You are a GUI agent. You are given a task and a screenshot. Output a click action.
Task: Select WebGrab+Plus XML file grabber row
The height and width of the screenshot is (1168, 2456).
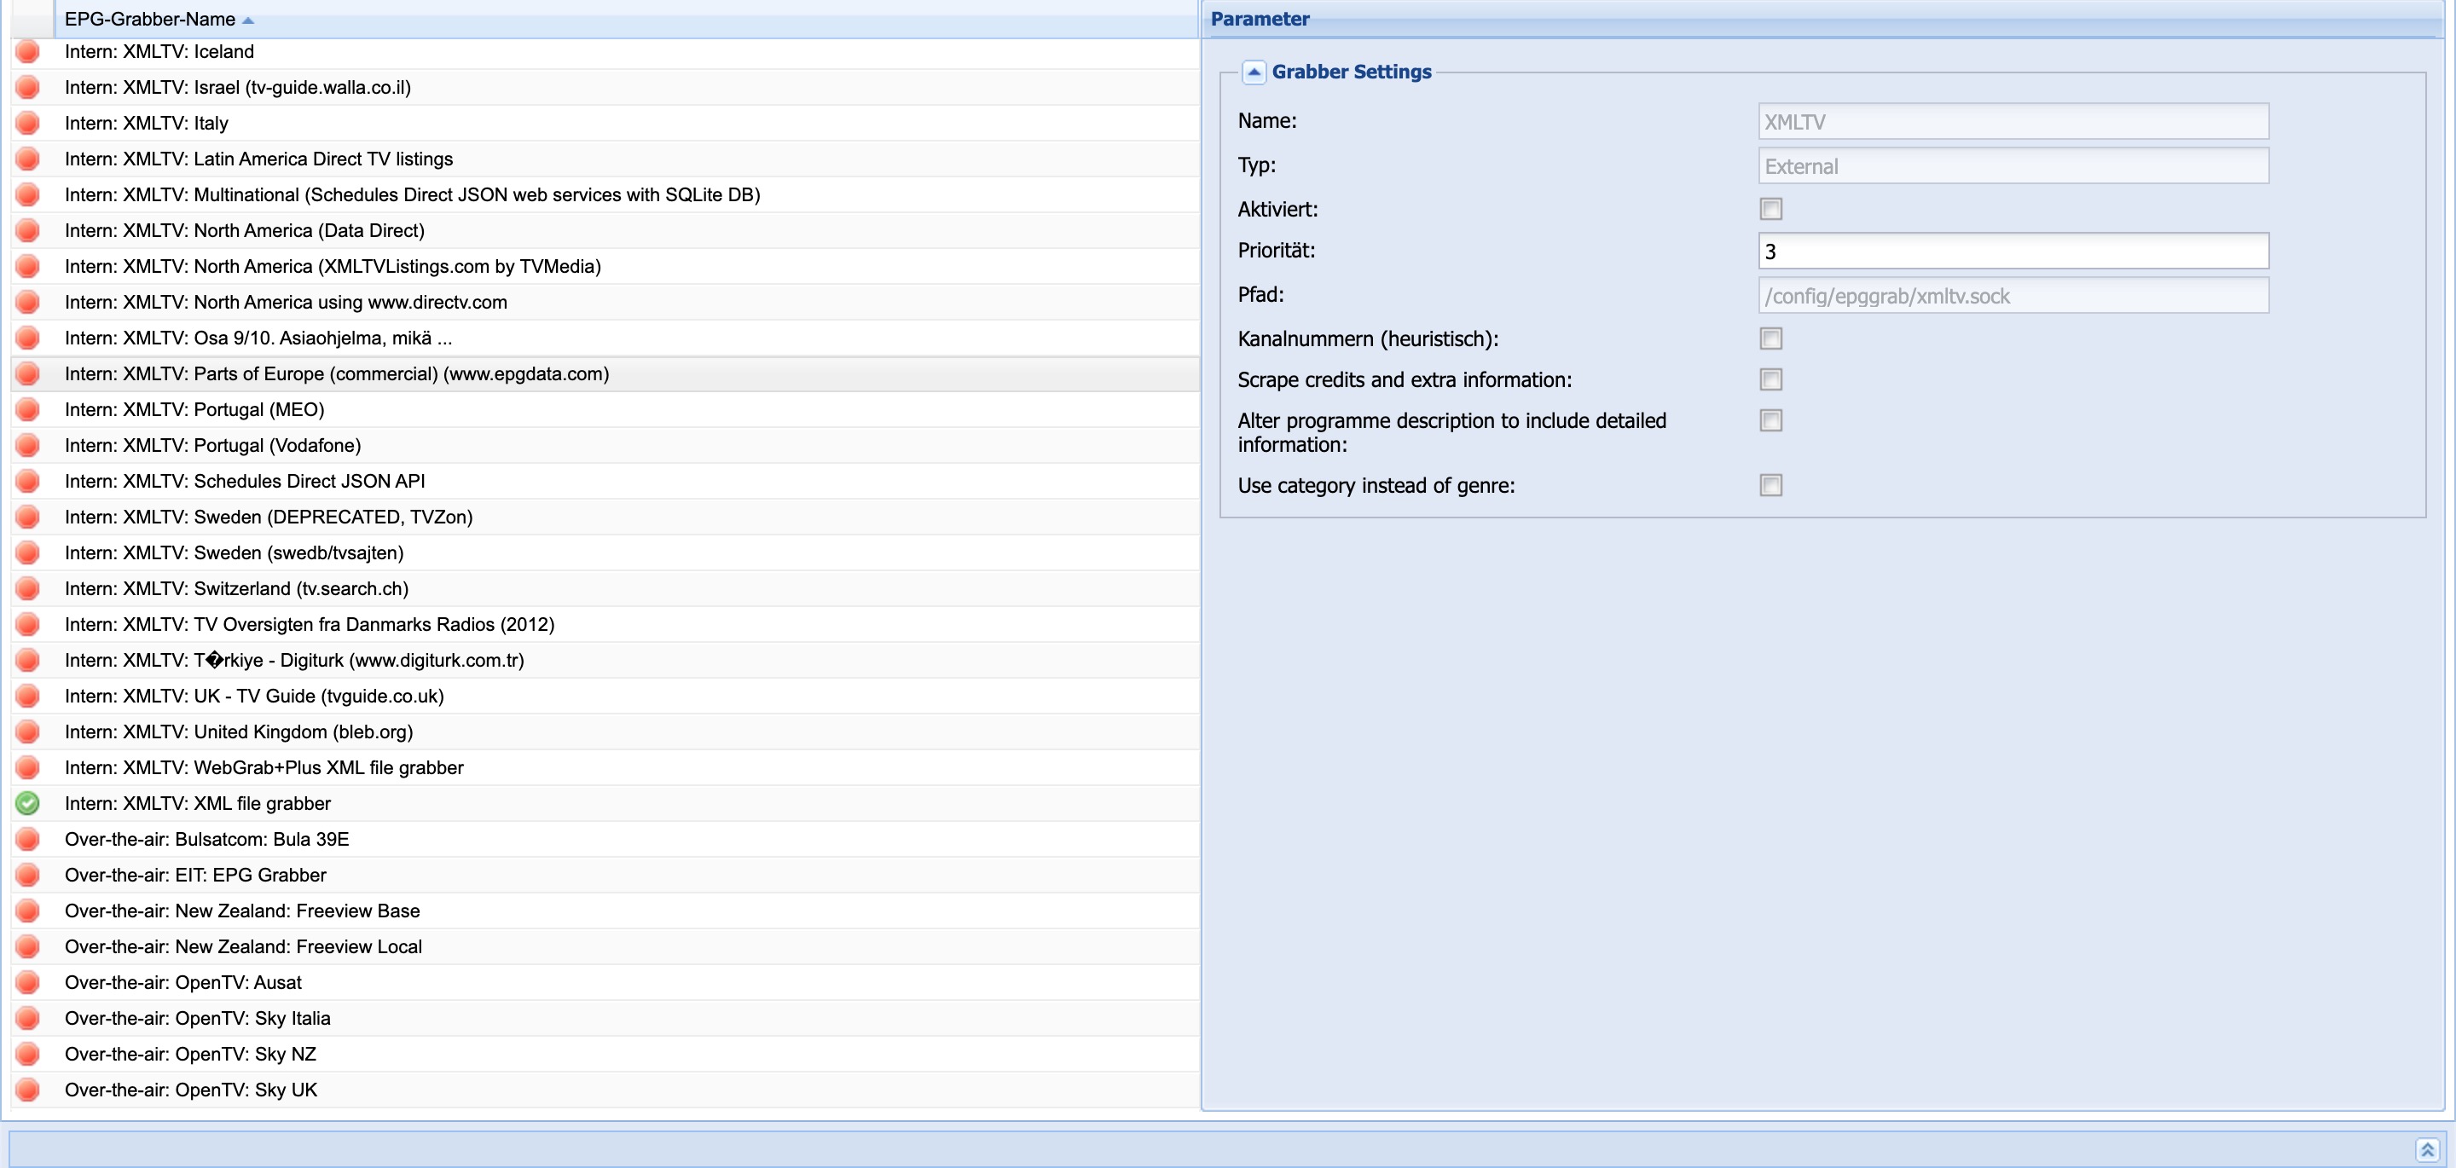[605, 767]
